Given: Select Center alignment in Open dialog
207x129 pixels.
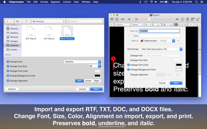Looking at the screenshot, I should [x=88, y=81].
